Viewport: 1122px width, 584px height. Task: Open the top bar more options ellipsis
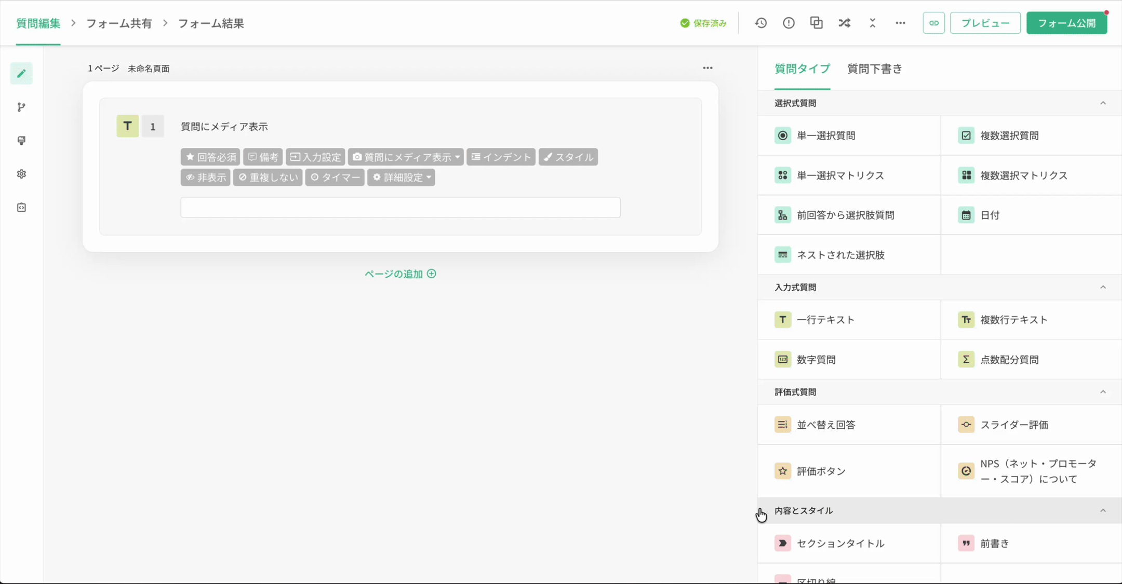(x=900, y=23)
